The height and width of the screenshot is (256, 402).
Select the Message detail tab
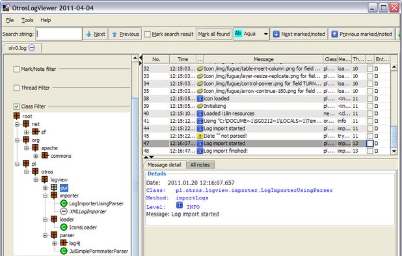click(x=165, y=165)
